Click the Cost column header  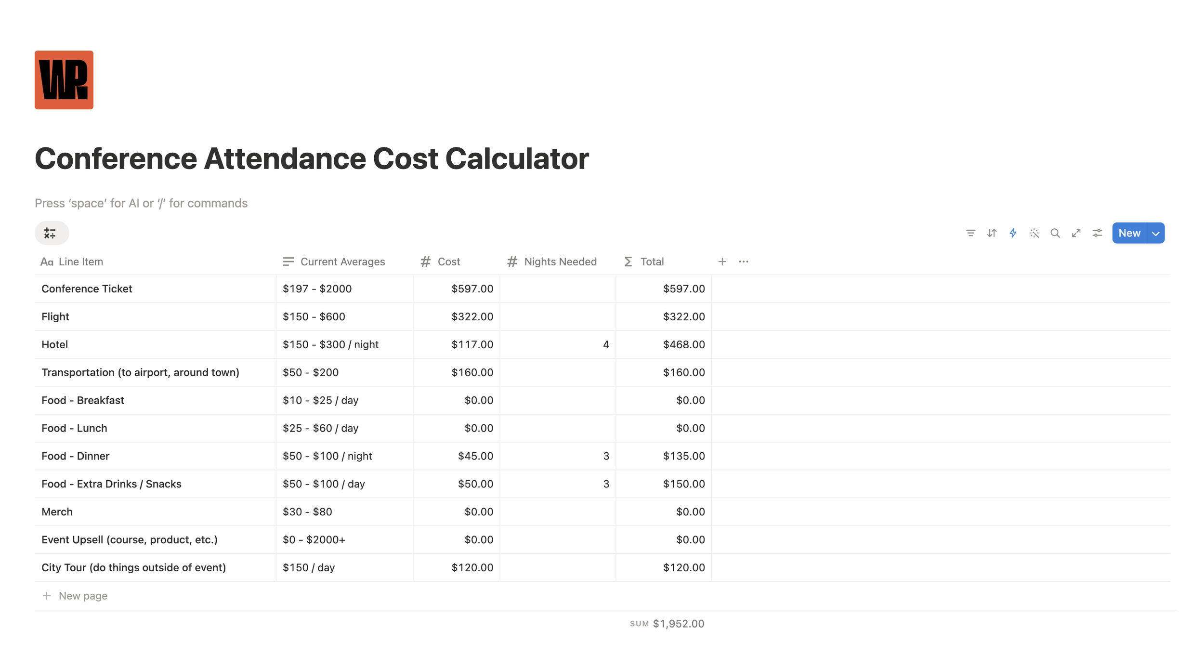(448, 262)
